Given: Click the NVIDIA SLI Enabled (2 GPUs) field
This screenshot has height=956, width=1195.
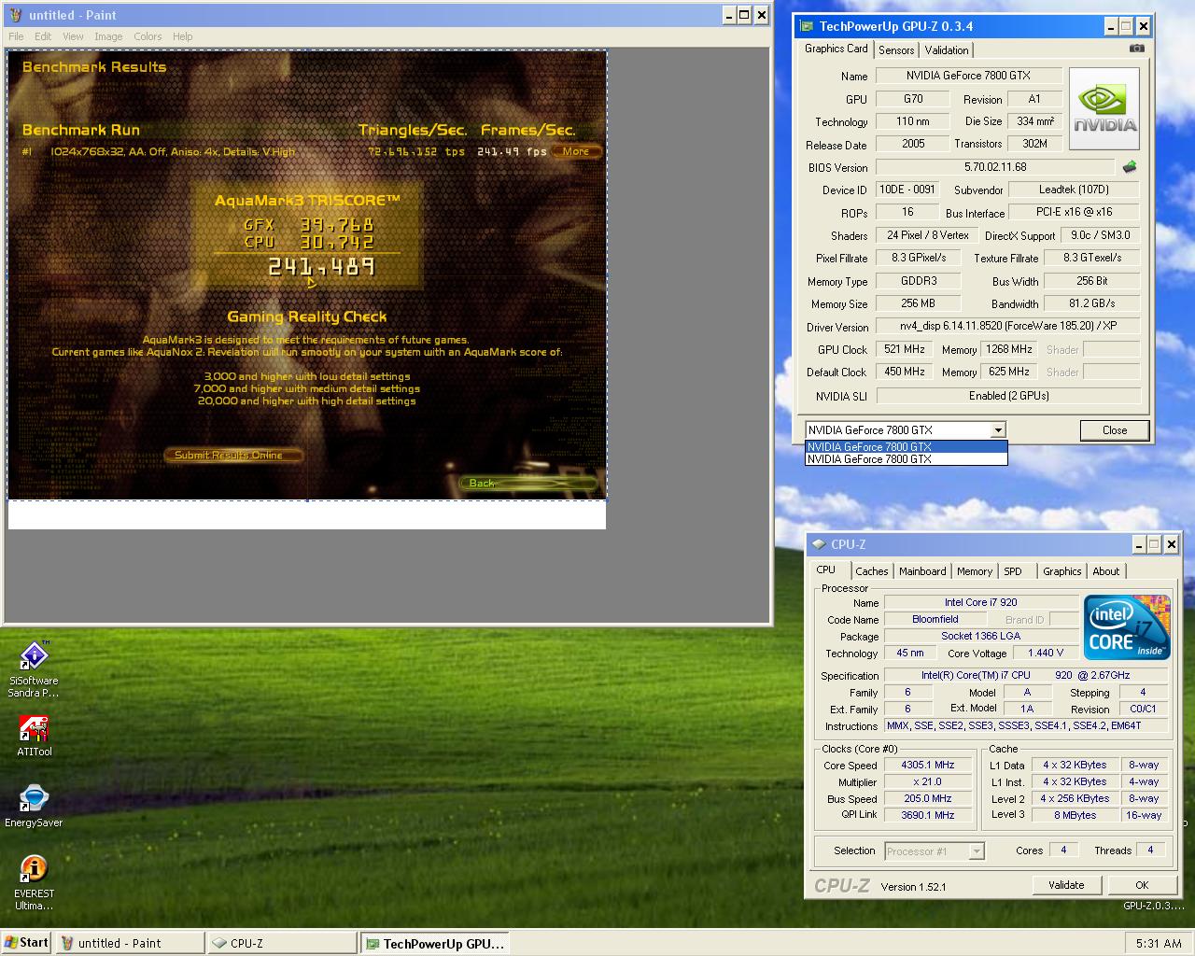Looking at the screenshot, I should pyautogui.click(x=1008, y=396).
